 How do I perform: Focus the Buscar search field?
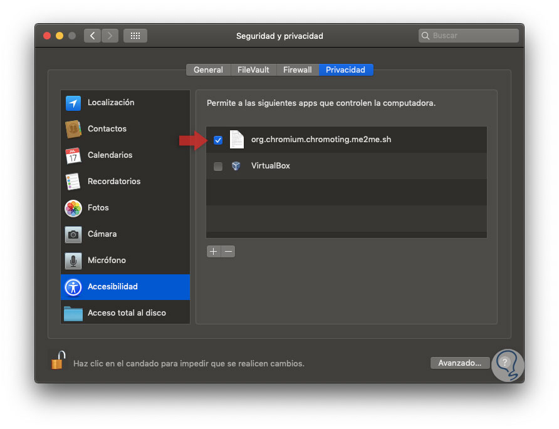[469, 36]
